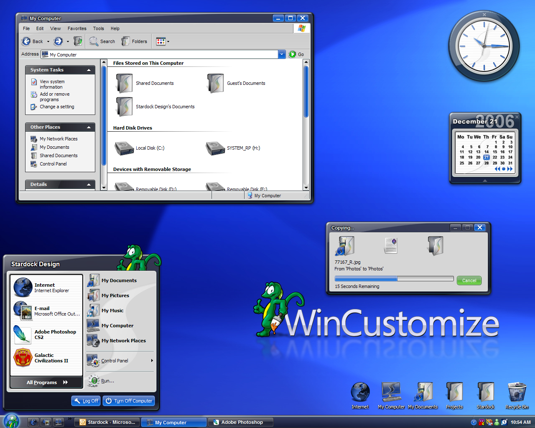
Task: Collapse the System Tasks panel
Action: click(89, 70)
